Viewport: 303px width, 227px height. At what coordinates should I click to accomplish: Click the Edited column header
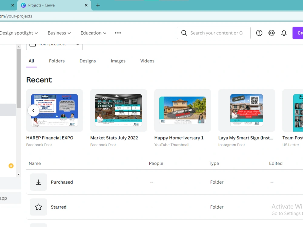pos(276,163)
